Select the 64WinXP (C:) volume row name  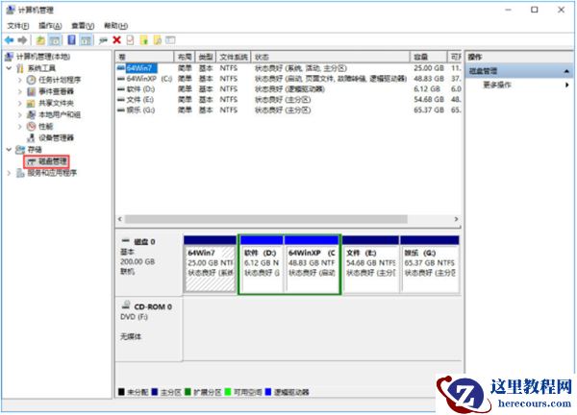coord(149,79)
